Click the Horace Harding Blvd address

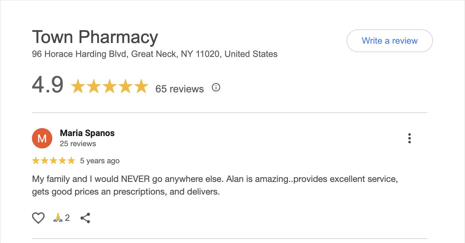pyautogui.click(x=155, y=54)
